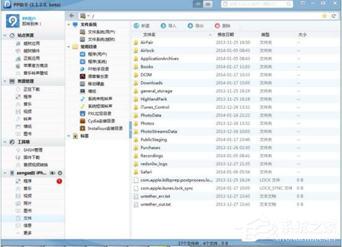The height and width of the screenshot is (247, 342).
Task: Select 系统来电铃声 in the tree
Action: pos(100,98)
